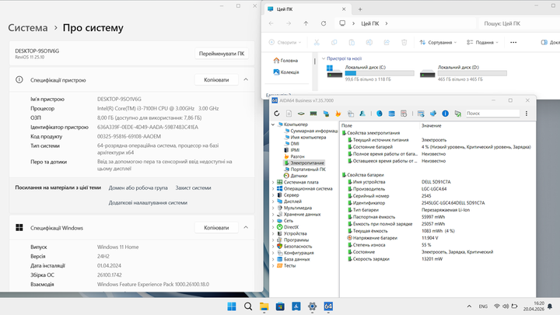
Task: Select Датчики in AIDA64 tree
Action: tap(296, 176)
